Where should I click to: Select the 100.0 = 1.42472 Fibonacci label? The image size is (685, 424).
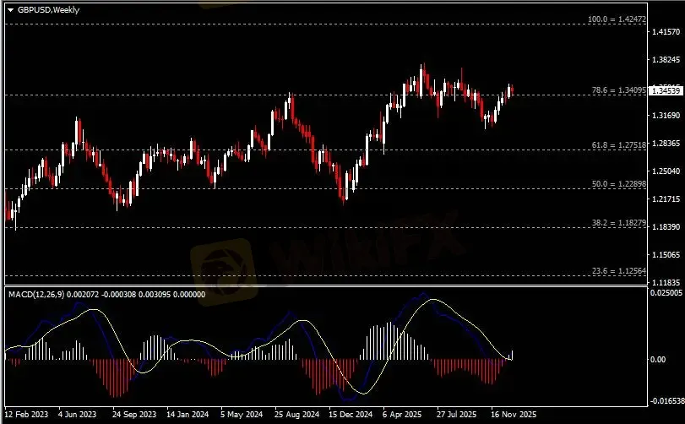[x=617, y=19]
